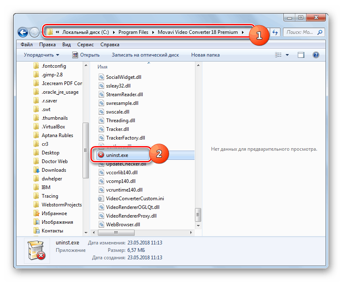Click Записать на оптический диск button
Screen dimensions: 342x282
[145, 55]
